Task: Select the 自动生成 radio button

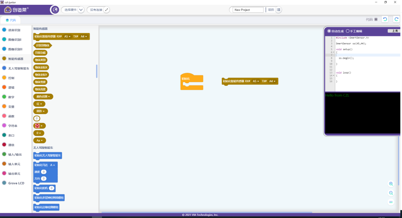Action: click(x=329, y=31)
